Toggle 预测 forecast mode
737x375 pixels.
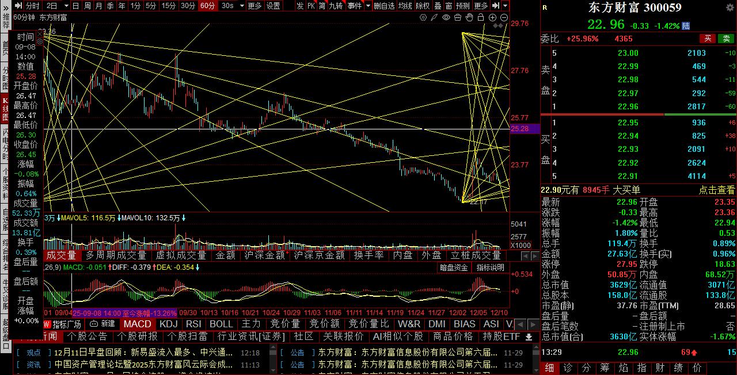click(463, 6)
